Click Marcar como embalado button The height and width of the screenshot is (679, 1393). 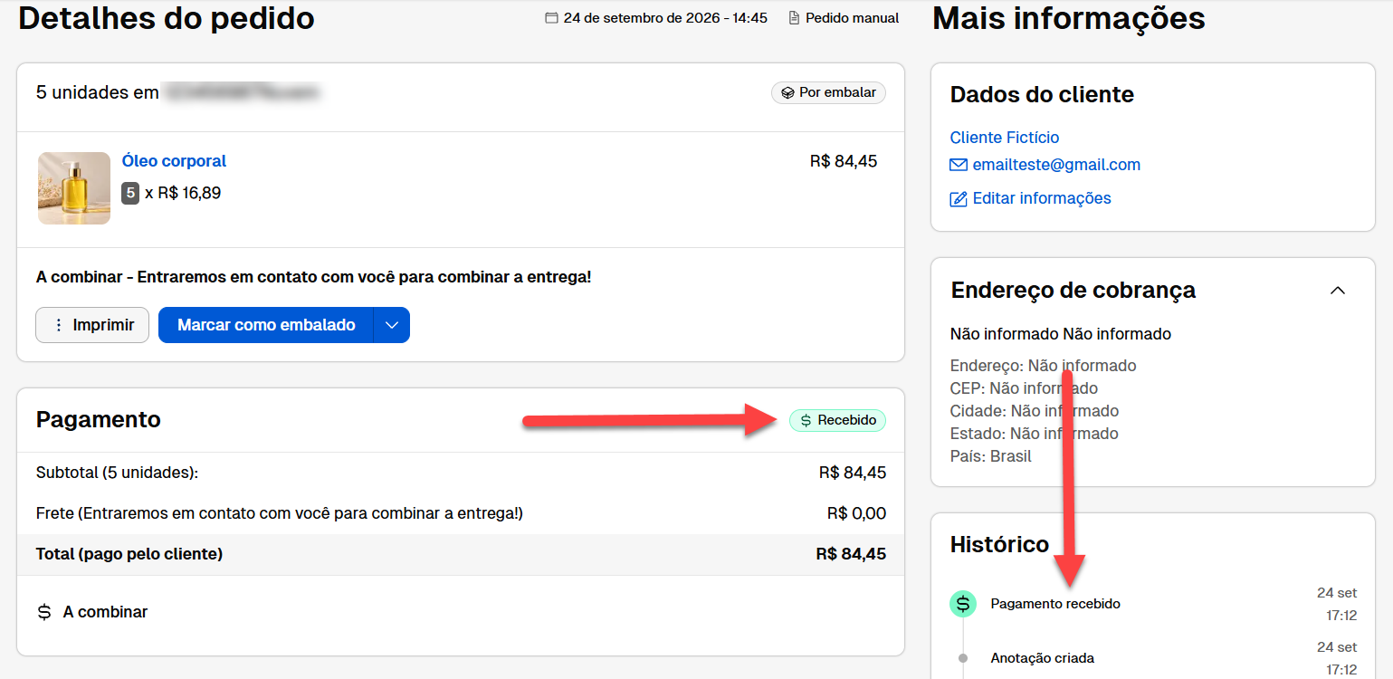(266, 325)
